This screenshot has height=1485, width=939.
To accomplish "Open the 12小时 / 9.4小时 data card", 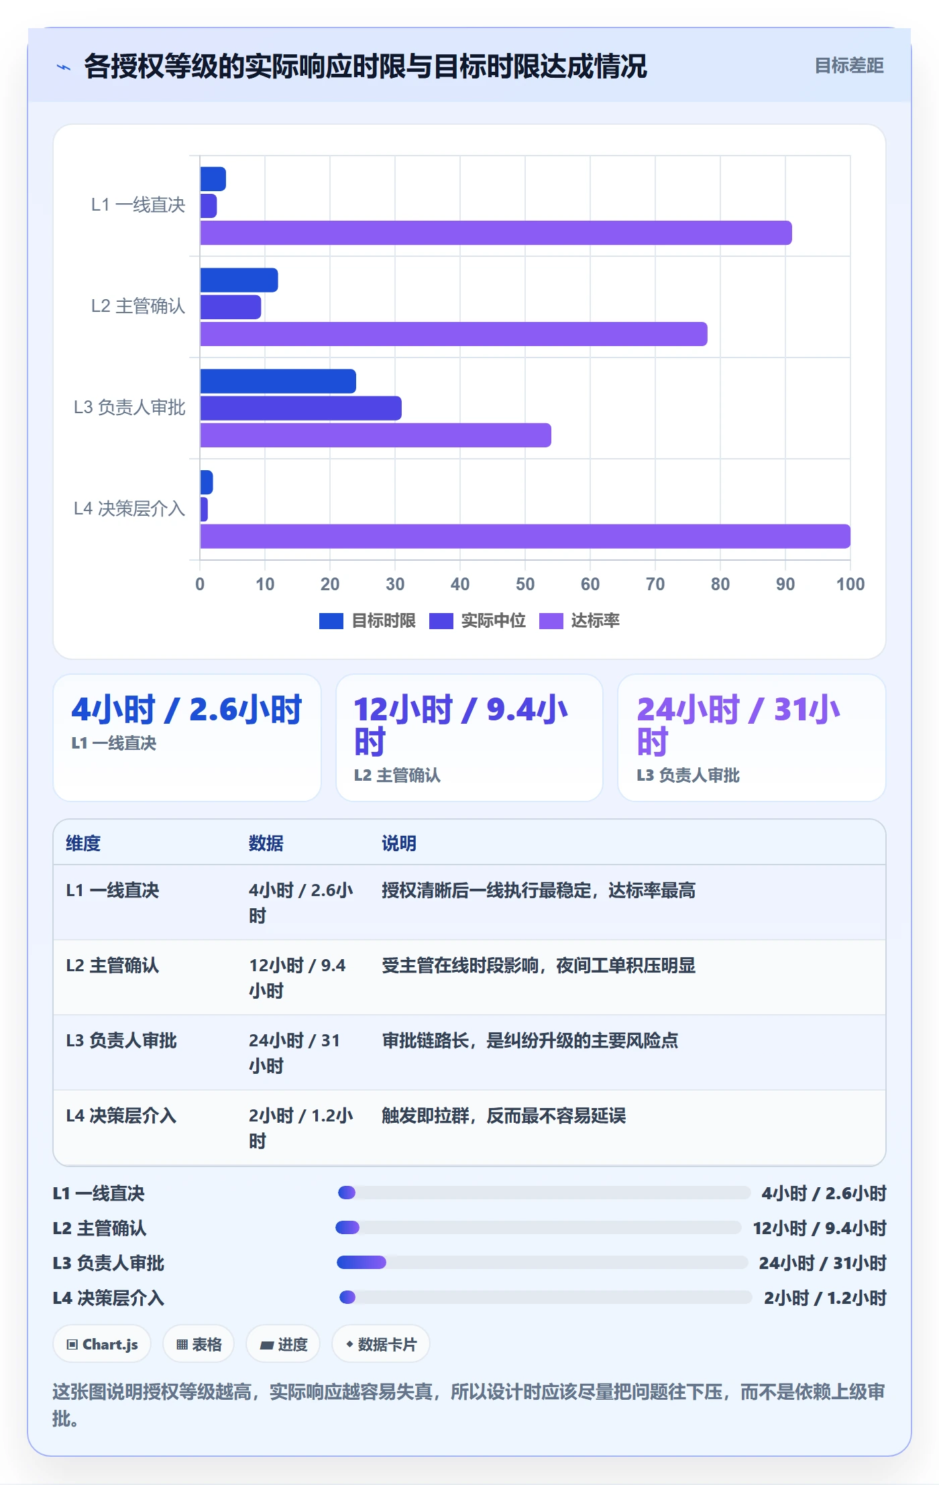I will click(x=469, y=738).
